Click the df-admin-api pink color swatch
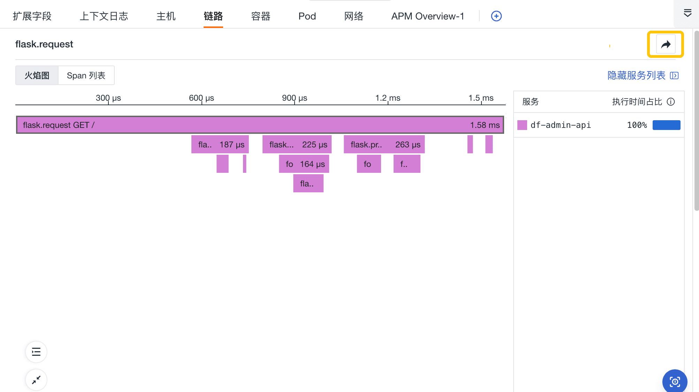Image resolution: width=699 pixels, height=392 pixels. coord(522,125)
